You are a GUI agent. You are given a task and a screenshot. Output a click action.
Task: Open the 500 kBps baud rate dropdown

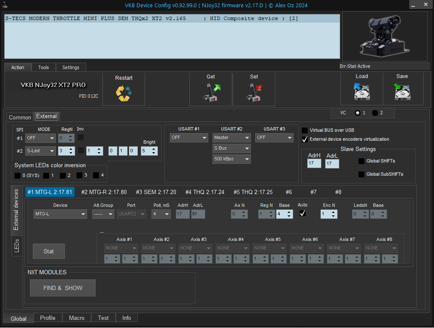tap(232, 159)
